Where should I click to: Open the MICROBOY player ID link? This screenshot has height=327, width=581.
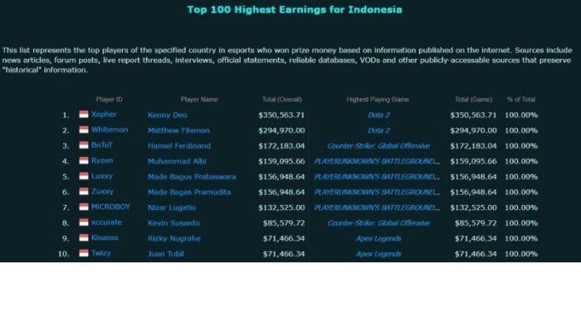tap(110, 207)
